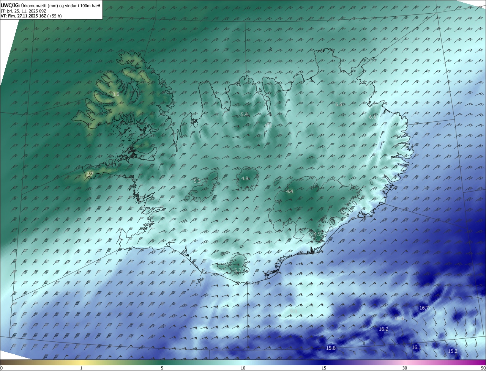Click the 10 tick label on the colour scale
Viewport: 486px width, 371px height.
tap(243, 368)
